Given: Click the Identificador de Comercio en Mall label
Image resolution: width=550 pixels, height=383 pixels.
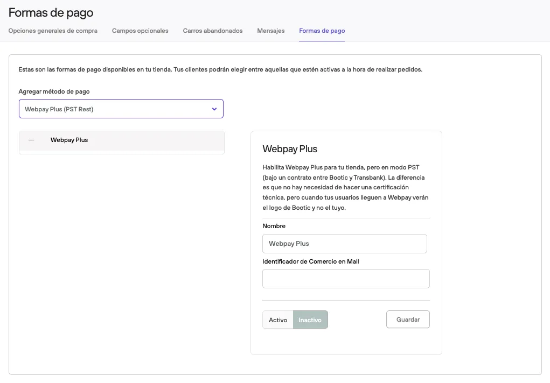Looking at the screenshot, I should [311, 261].
